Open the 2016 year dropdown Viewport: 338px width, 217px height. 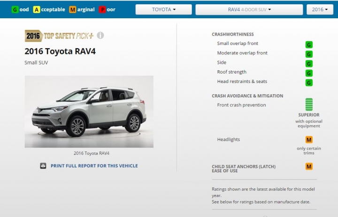pyautogui.click(x=320, y=9)
